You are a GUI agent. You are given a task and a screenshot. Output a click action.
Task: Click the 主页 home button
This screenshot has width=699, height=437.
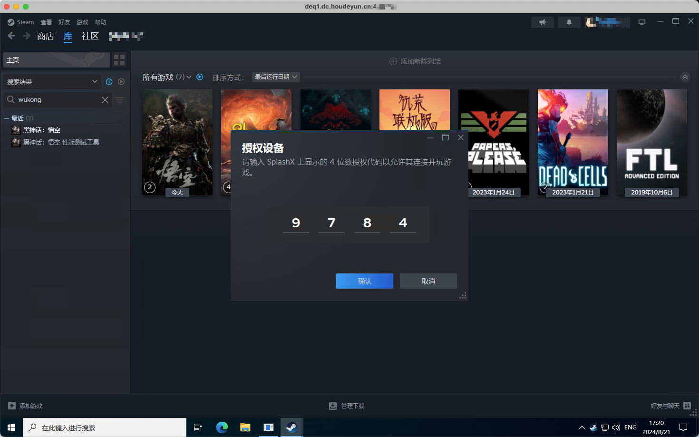click(57, 60)
